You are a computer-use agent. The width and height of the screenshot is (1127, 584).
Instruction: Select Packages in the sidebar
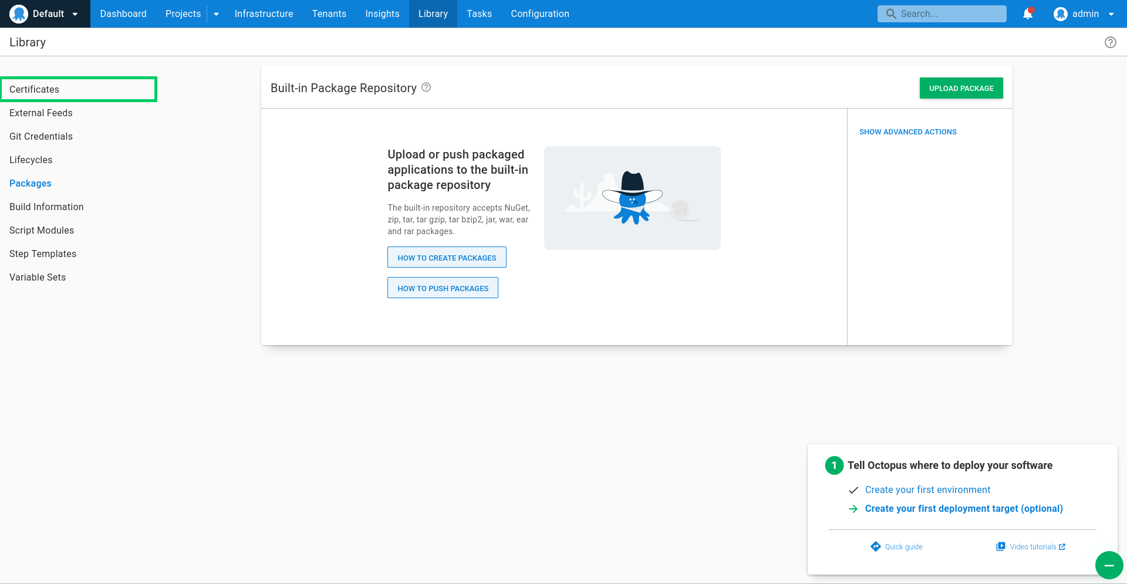[x=79, y=183]
